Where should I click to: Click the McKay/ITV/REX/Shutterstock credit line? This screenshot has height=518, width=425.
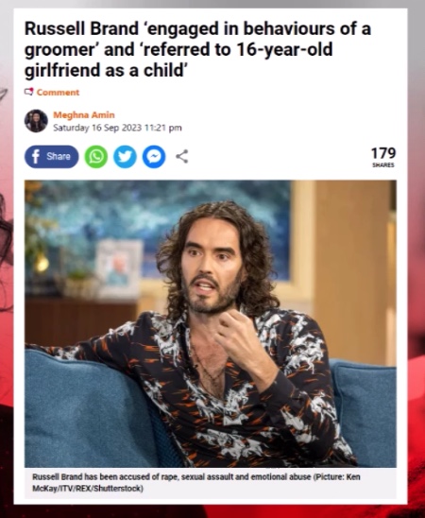tap(88, 489)
